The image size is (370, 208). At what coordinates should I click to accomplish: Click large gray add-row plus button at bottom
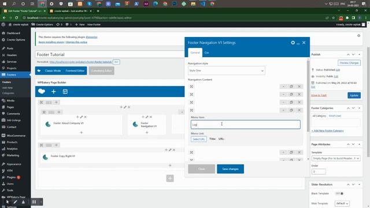(x=170, y=179)
